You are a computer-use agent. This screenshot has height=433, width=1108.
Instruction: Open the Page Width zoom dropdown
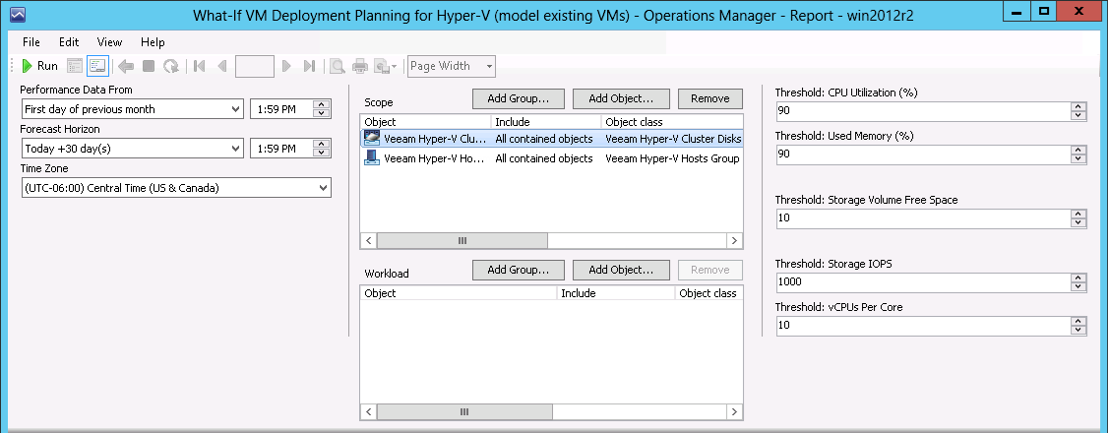[489, 66]
